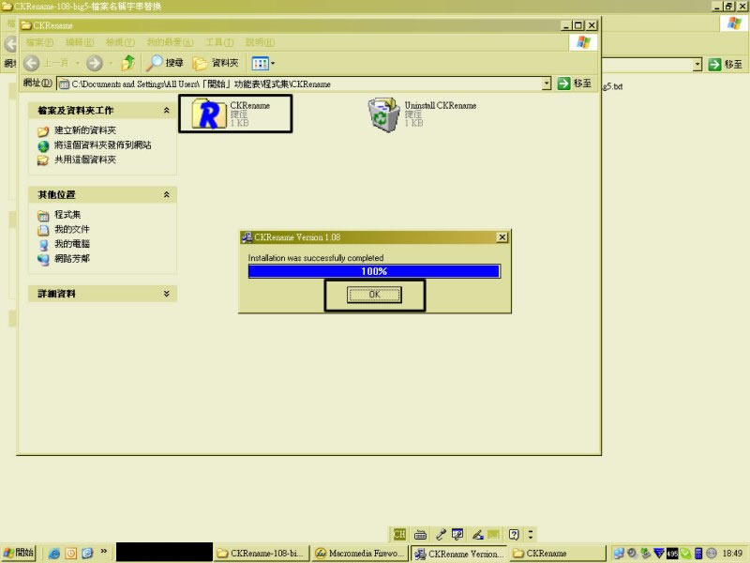Screen dimensions: 750x563
Task: Click the help question mark on language bar
Action: coord(514,534)
